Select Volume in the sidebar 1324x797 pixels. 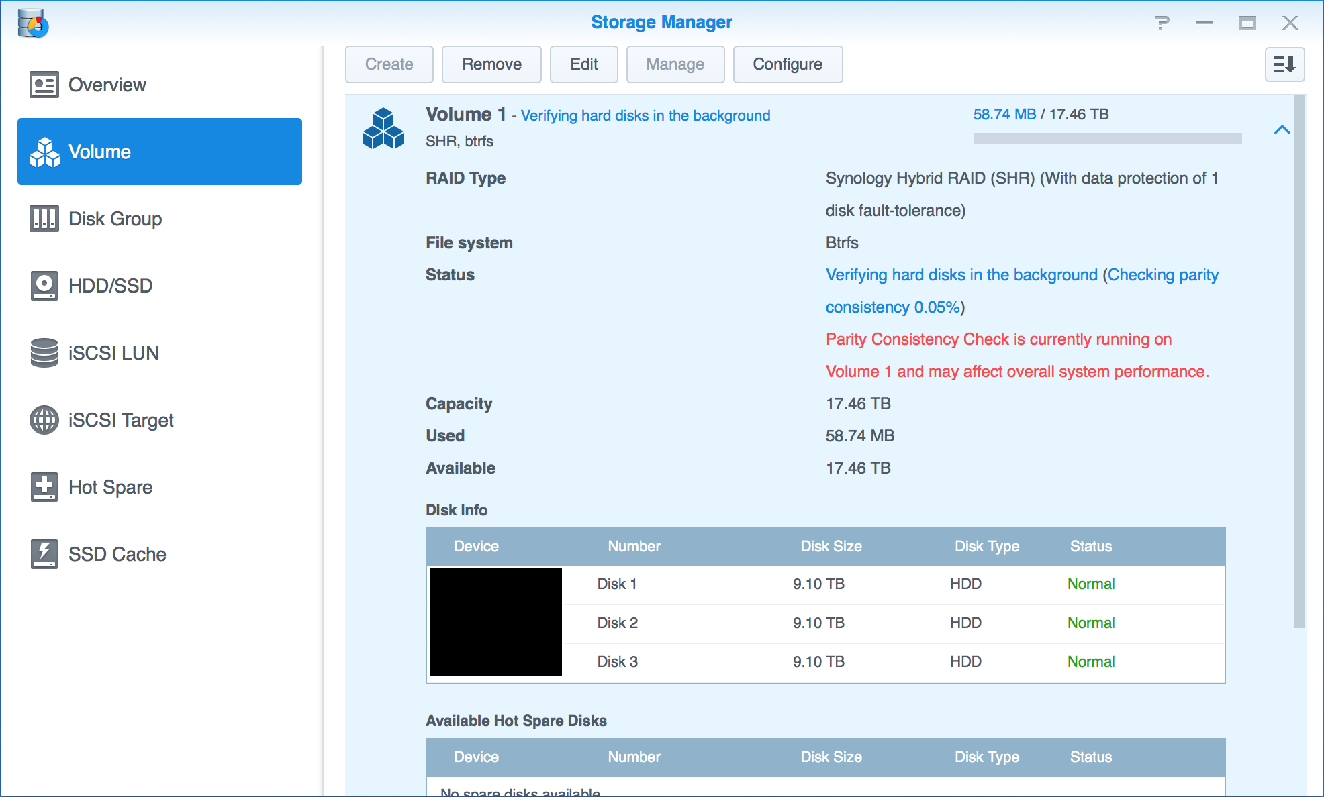coord(160,152)
